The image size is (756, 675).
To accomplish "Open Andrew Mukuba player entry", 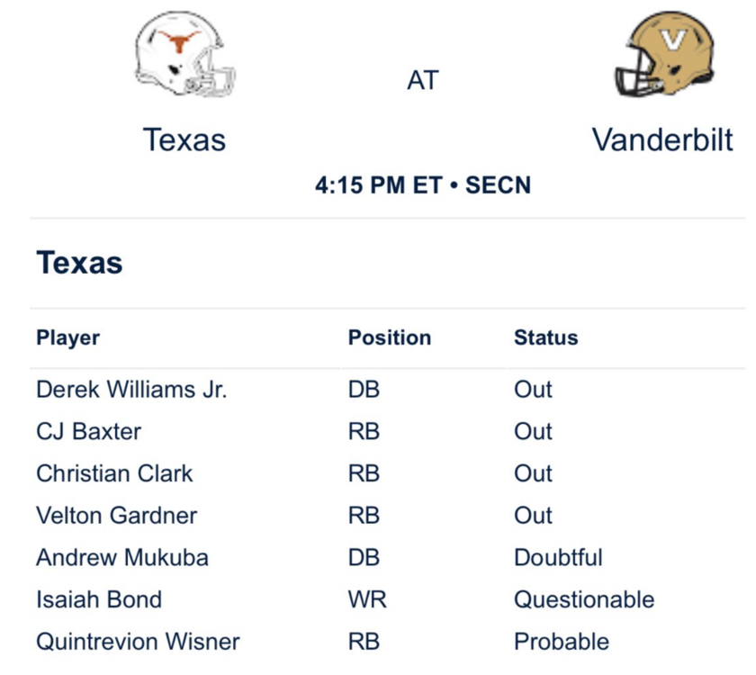I will [x=122, y=557].
